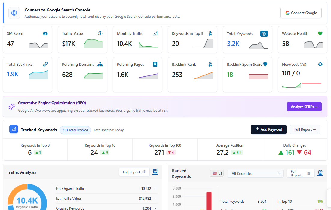Click the Add Keyword button
The image size is (331, 210).
pyautogui.click(x=268, y=129)
